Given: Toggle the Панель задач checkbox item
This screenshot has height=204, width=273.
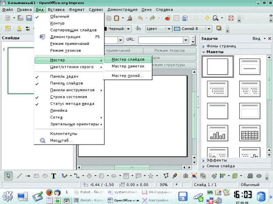Looking at the screenshot, I should pyautogui.click(x=60, y=76).
